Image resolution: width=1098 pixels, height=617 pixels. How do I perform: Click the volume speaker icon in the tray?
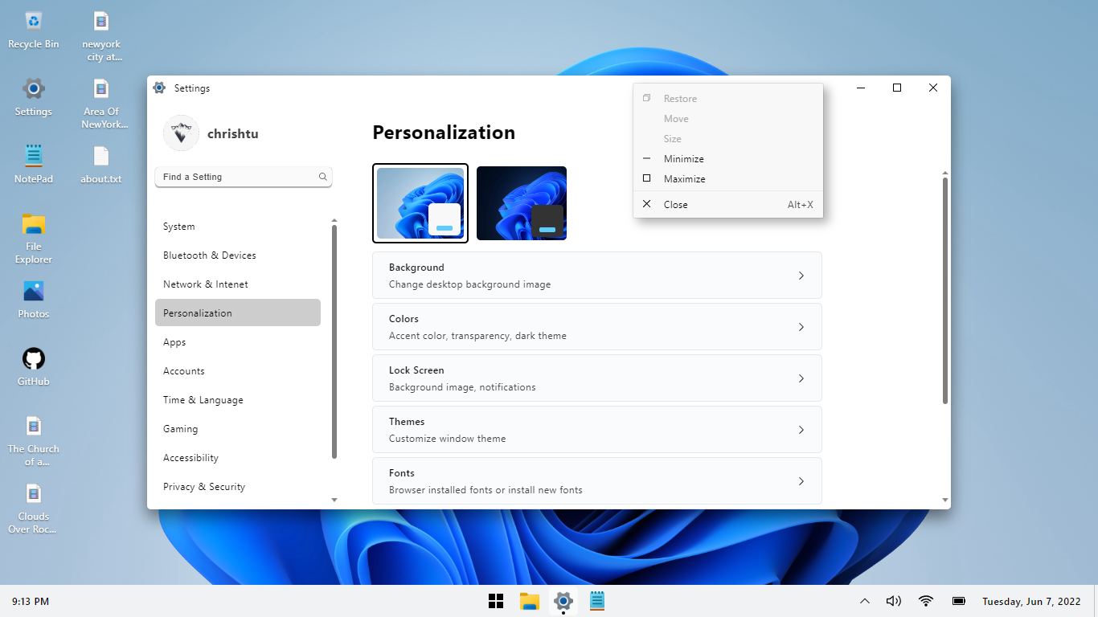893,601
